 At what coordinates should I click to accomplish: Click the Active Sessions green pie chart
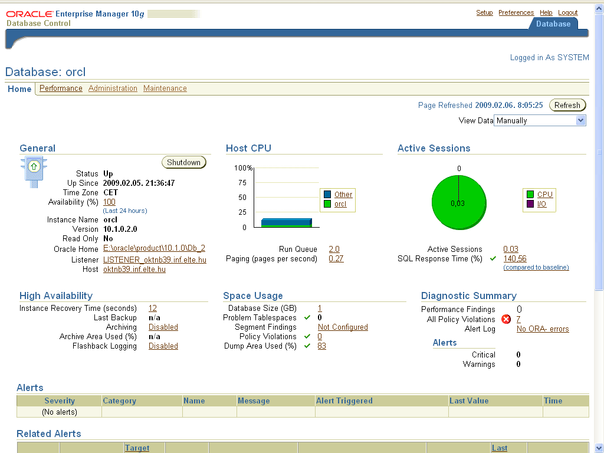pyautogui.click(x=459, y=203)
